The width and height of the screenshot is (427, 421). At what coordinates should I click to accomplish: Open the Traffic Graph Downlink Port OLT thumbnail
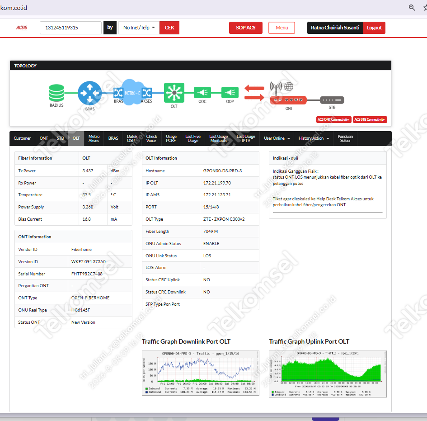click(x=201, y=373)
